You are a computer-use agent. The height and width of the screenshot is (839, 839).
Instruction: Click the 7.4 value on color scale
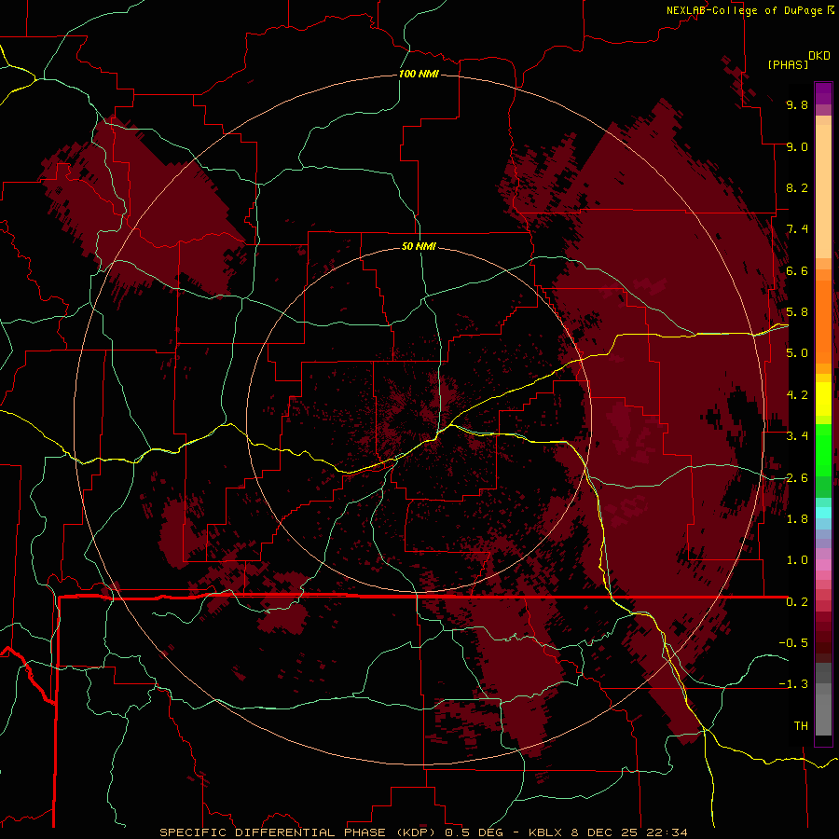click(x=797, y=229)
